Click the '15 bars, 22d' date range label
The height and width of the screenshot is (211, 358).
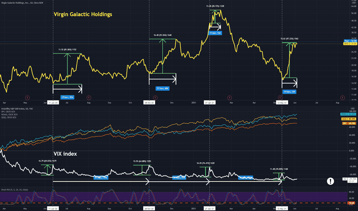pyautogui.click(x=290, y=92)
